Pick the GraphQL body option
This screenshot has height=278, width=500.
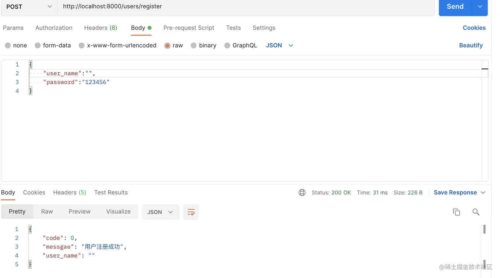click(x=227, y=46)
